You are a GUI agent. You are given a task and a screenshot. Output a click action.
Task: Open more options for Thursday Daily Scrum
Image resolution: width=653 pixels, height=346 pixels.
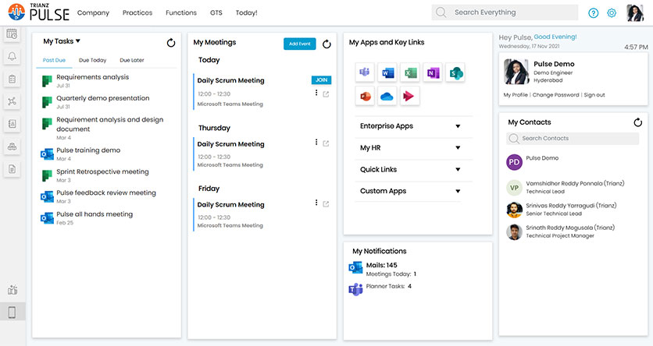pos(316,142)
